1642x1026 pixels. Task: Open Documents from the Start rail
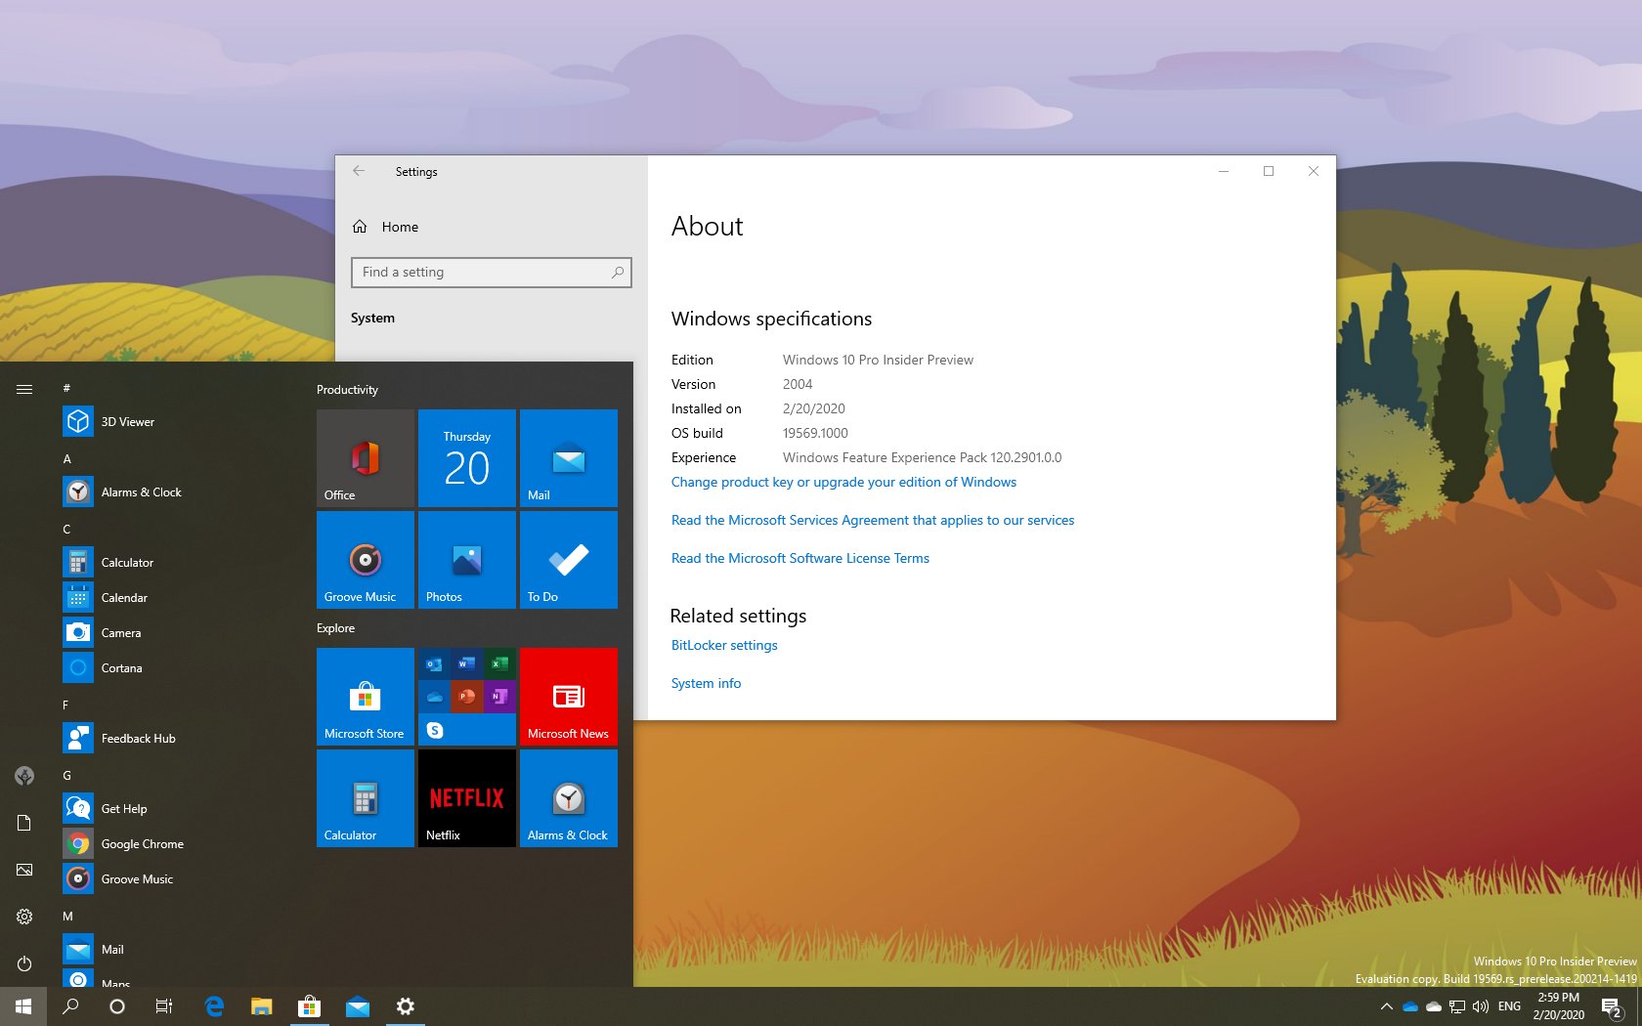pos(24,823)
